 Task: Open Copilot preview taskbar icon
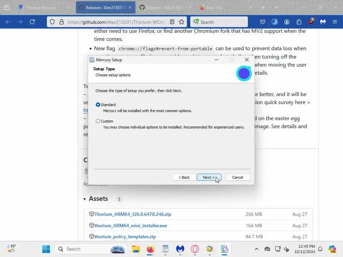click(x=332, y=249)
